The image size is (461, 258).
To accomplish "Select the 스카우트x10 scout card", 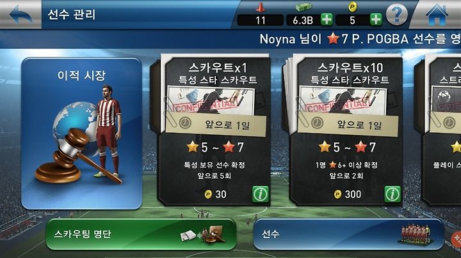I will 343,130.
